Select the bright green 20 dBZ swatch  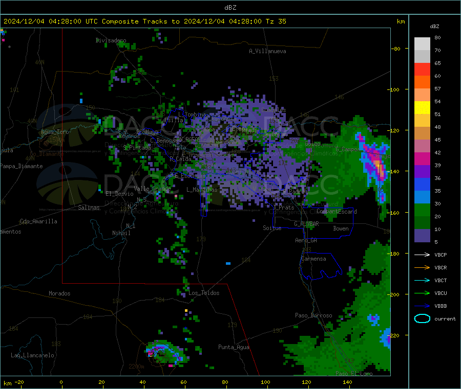(422, 210)
